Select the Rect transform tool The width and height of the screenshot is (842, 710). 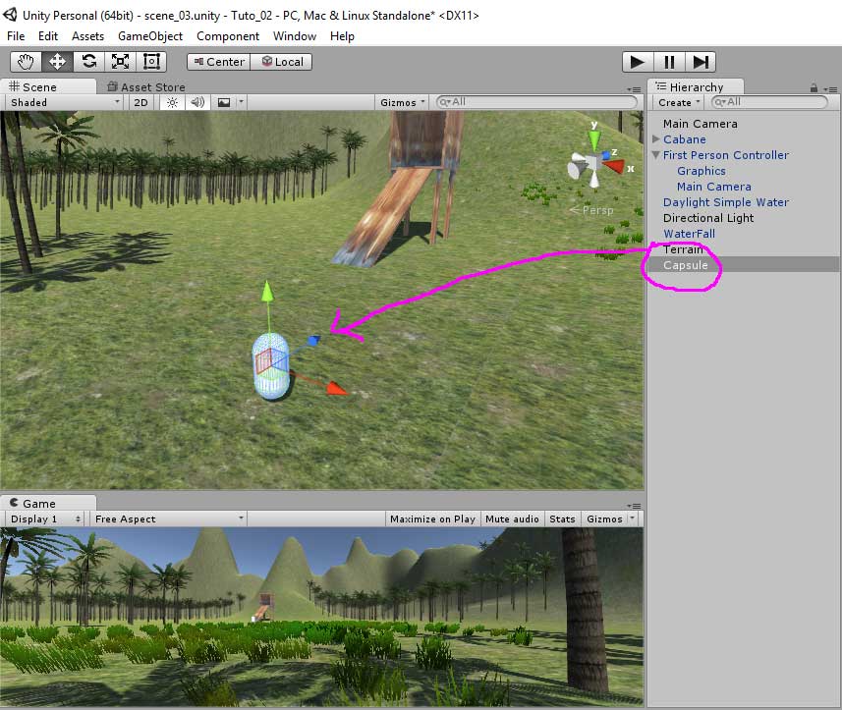[151, 61]
